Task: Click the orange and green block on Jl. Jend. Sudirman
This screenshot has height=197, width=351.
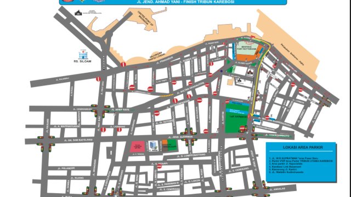Action: tap(169, 146)
